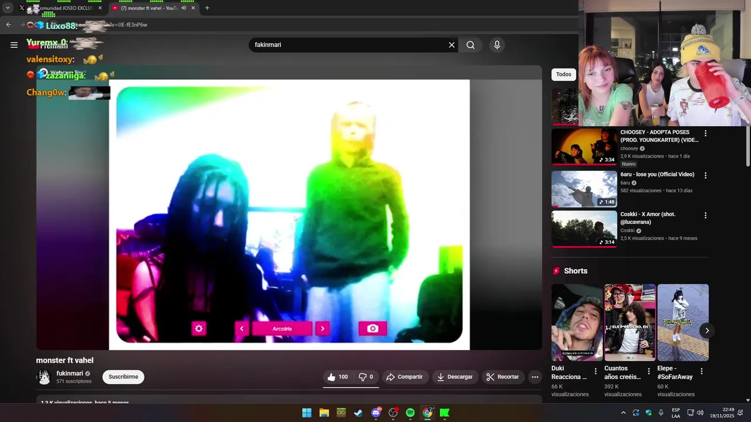The width and height of the screenshot is (751, 422).
Task: Clear the search text with the X
Action: click(x=452, y=45)
